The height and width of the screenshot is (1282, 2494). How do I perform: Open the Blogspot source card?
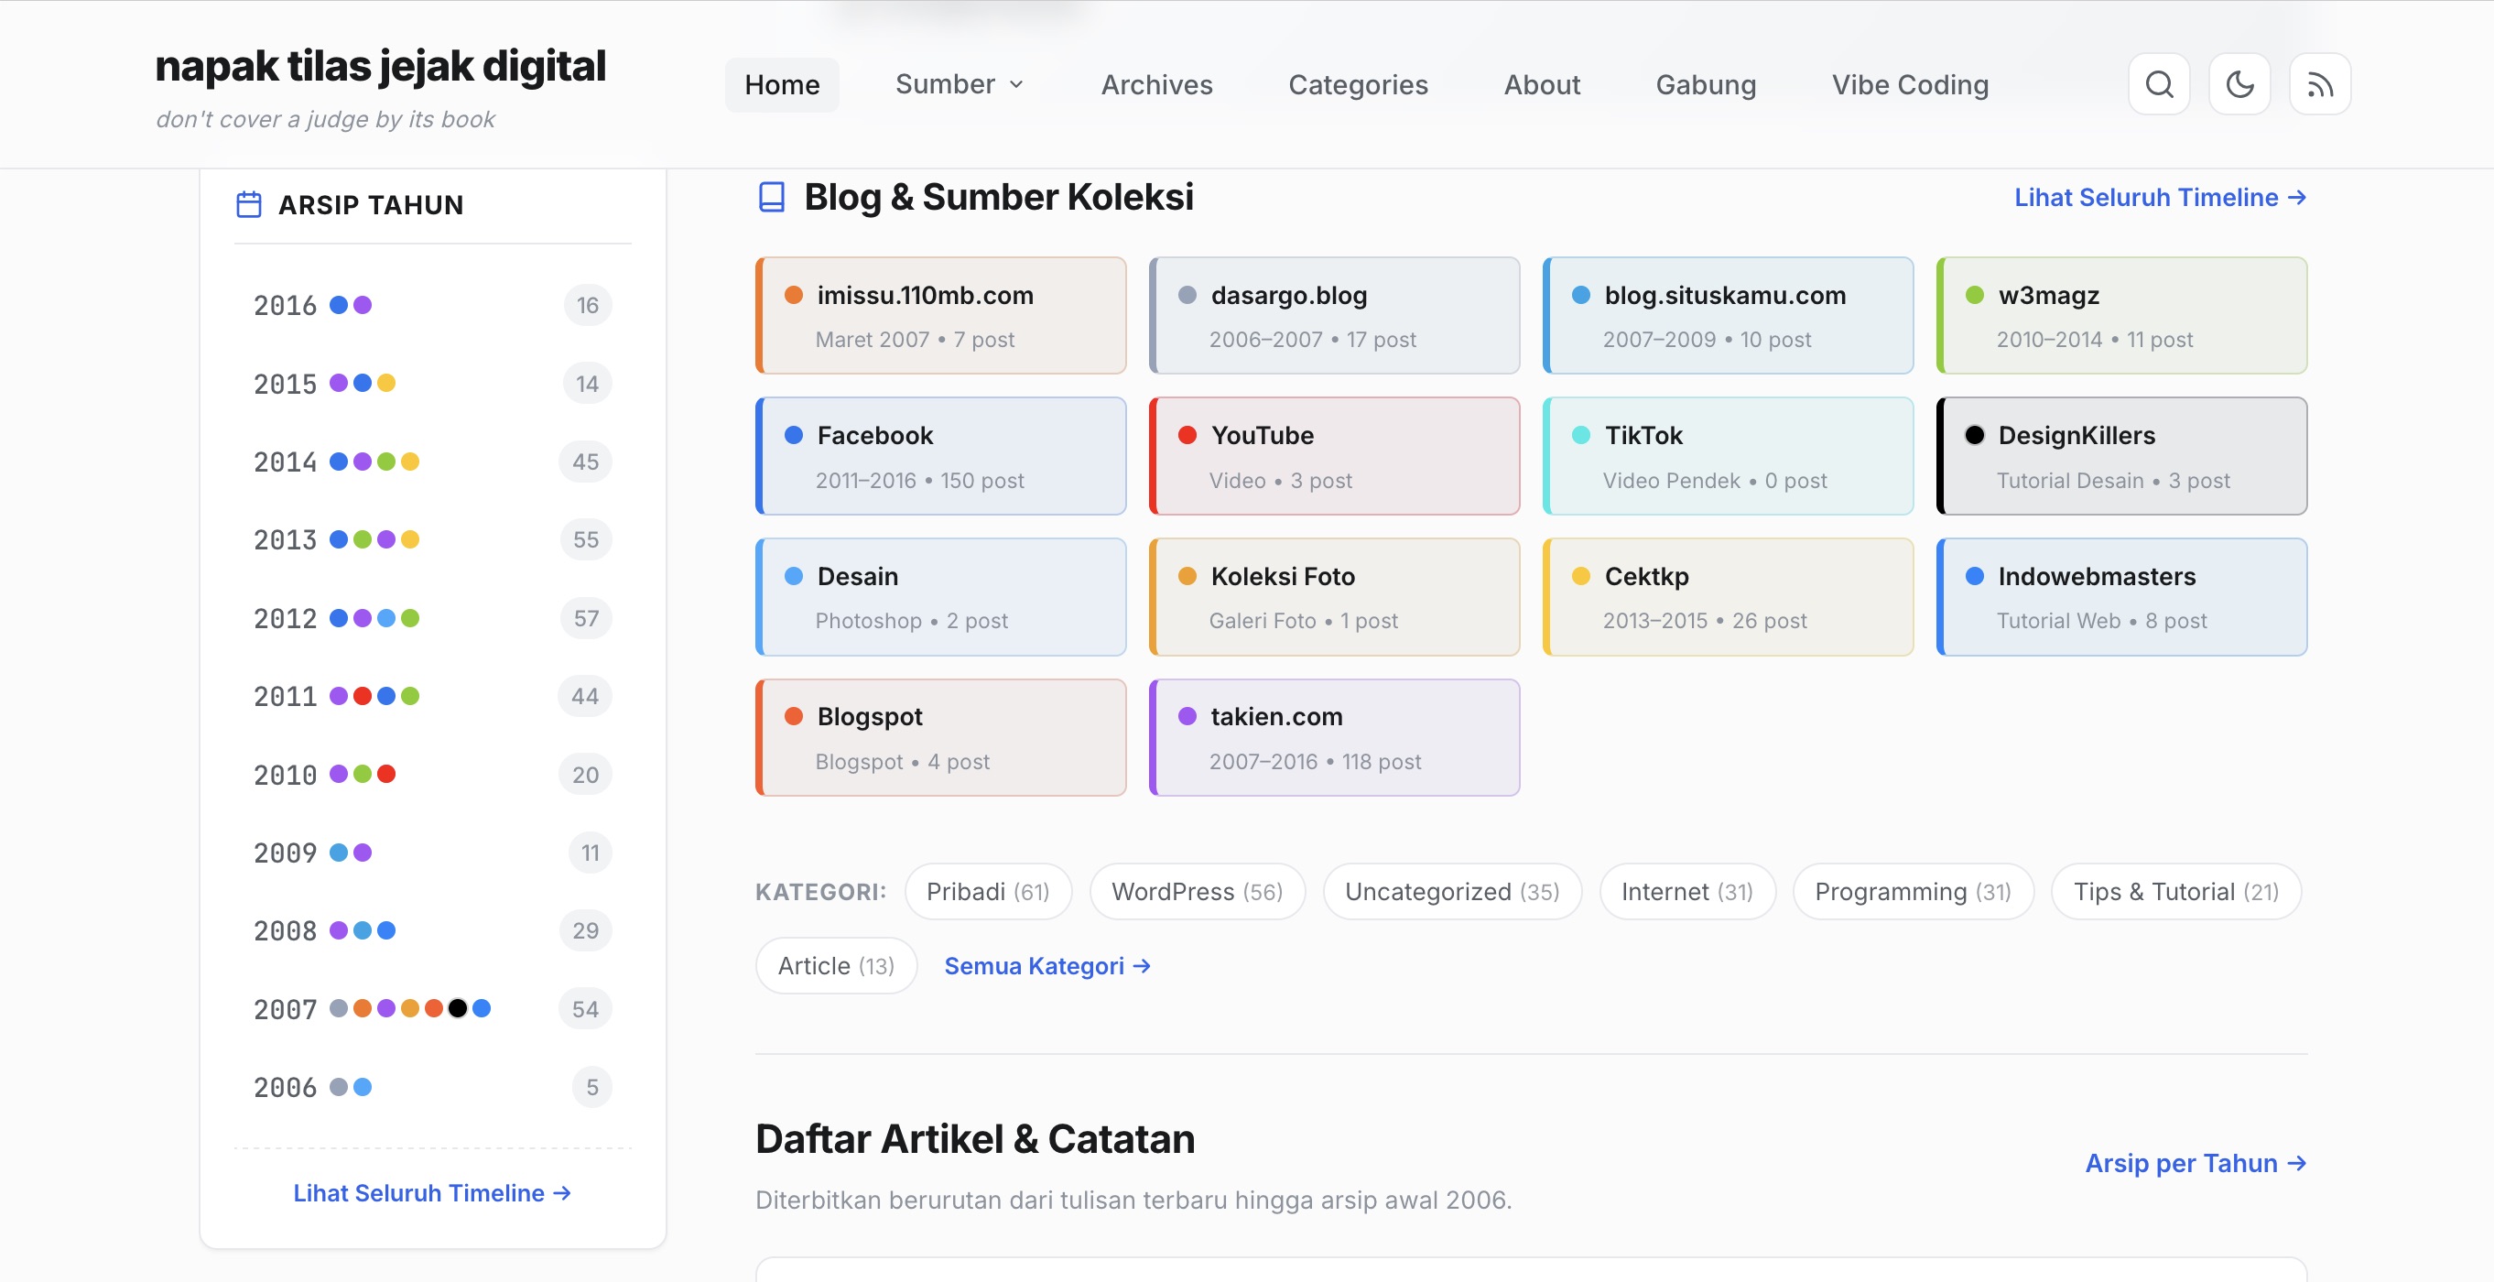[x=941, y=738]
